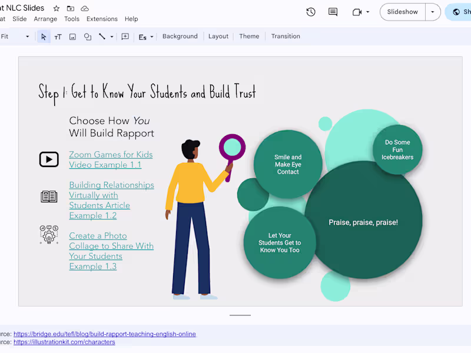Select the Do Some Fun Icebreakers circle
Viewport: 471px width, 353px height.
tap(397, 149)
